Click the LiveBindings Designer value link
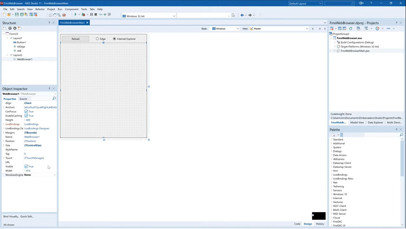 [37, 128]
